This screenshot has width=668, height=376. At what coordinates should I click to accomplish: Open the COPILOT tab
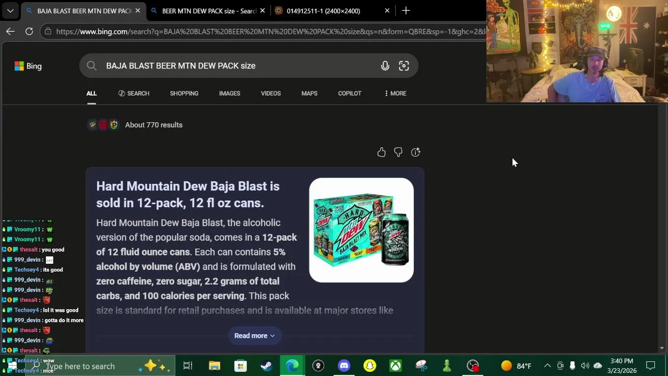tap(350, 93)
